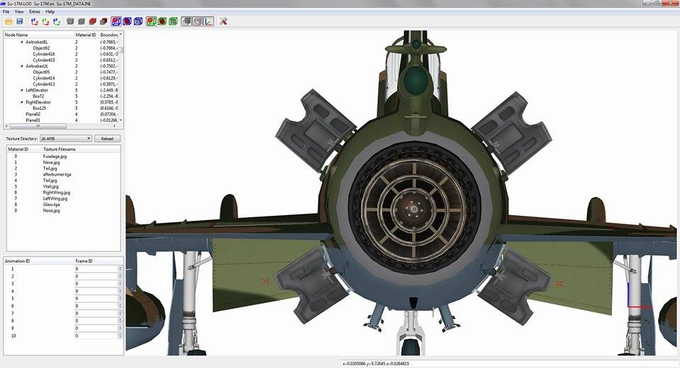Toggle the green-framed gray cube icon

(x=173, y=21)
